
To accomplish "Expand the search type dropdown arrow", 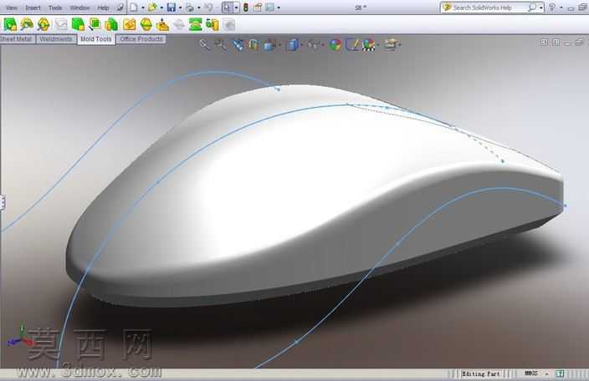I will click(541, 8).
